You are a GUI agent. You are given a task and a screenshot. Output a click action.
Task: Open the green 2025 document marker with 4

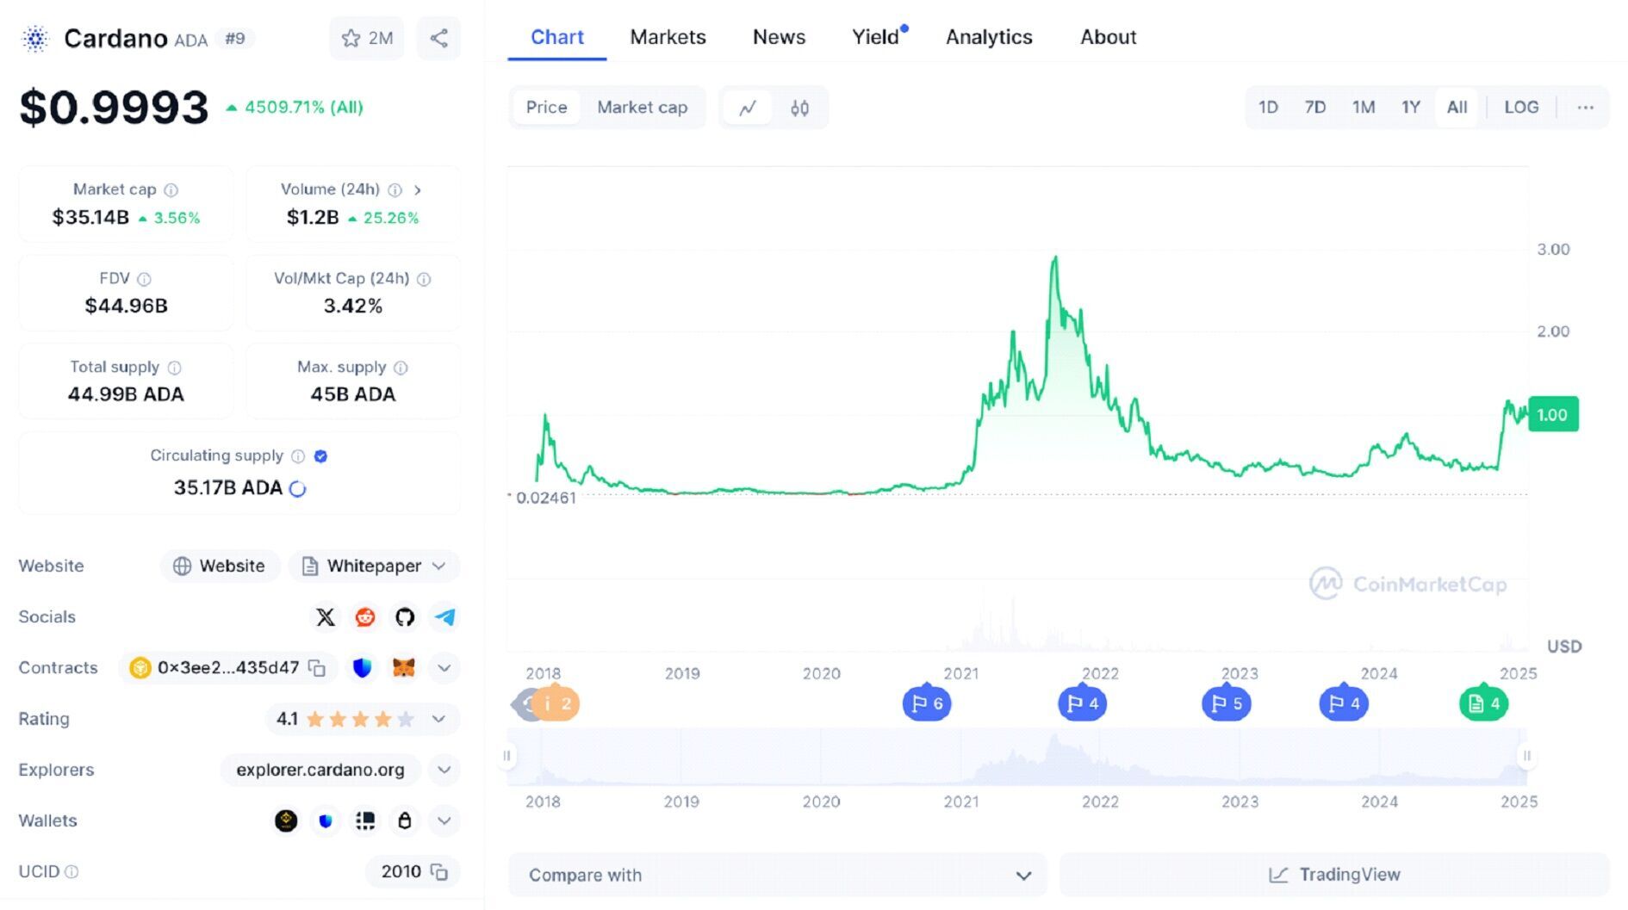coord(1483,703)
